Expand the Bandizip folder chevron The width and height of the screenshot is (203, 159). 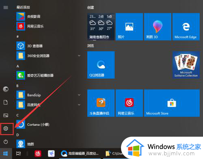click(x=79, y=95)
